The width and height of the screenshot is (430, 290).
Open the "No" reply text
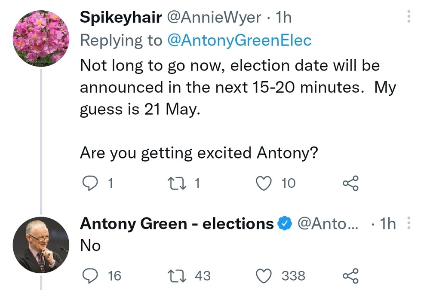(90, 246)
